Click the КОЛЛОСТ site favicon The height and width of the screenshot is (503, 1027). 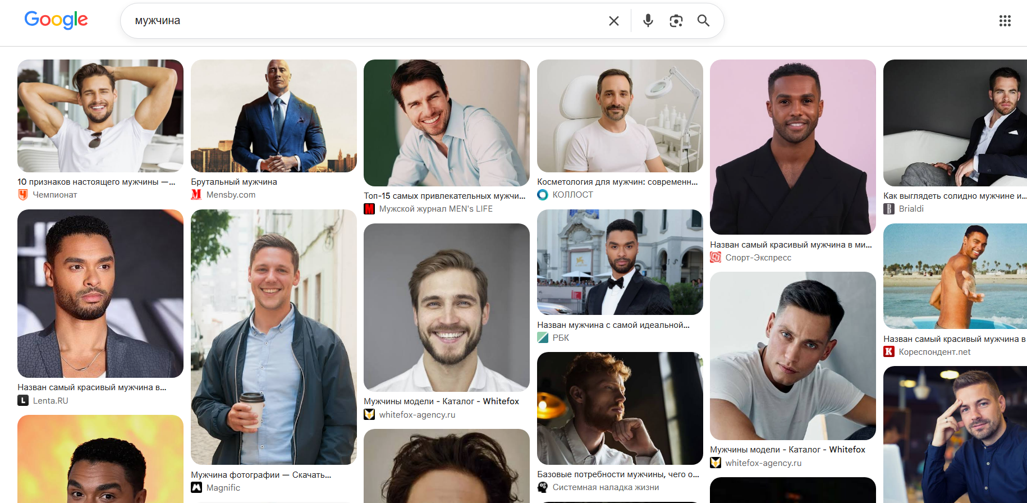coord(543,195)
